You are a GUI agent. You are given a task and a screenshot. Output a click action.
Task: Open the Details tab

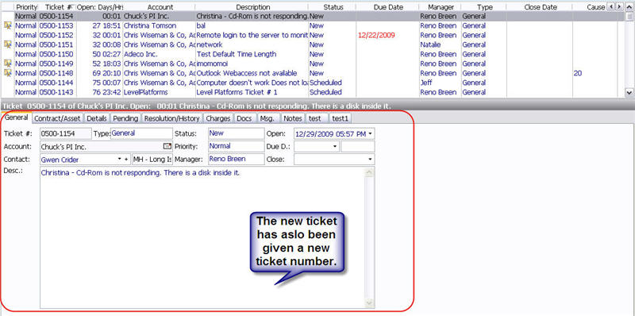[97, 118]
